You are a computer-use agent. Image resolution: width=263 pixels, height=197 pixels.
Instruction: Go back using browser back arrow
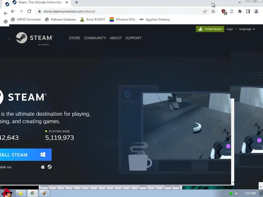[x=13, y=11]
